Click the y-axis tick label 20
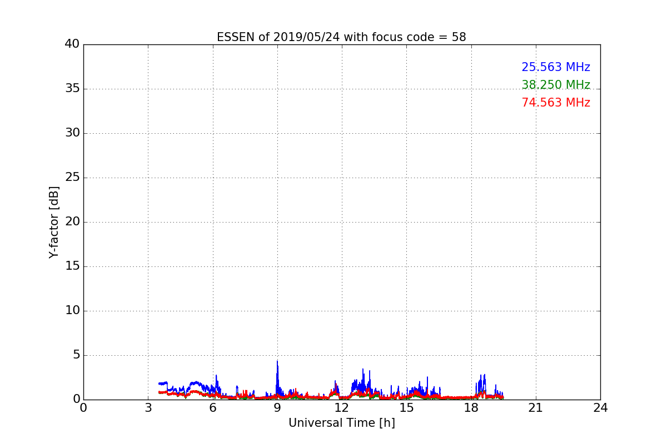The image size is (667, 444). pyautogui.click(x=72, y=222)
